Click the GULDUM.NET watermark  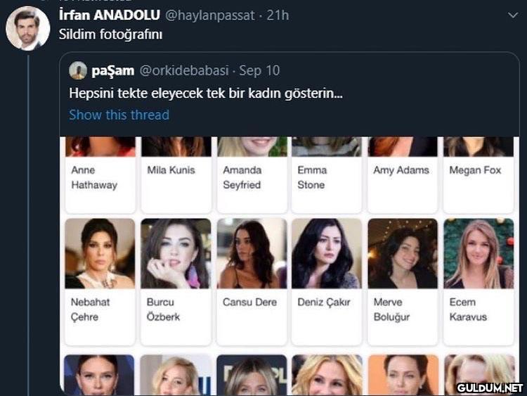[x=490, y=388]
